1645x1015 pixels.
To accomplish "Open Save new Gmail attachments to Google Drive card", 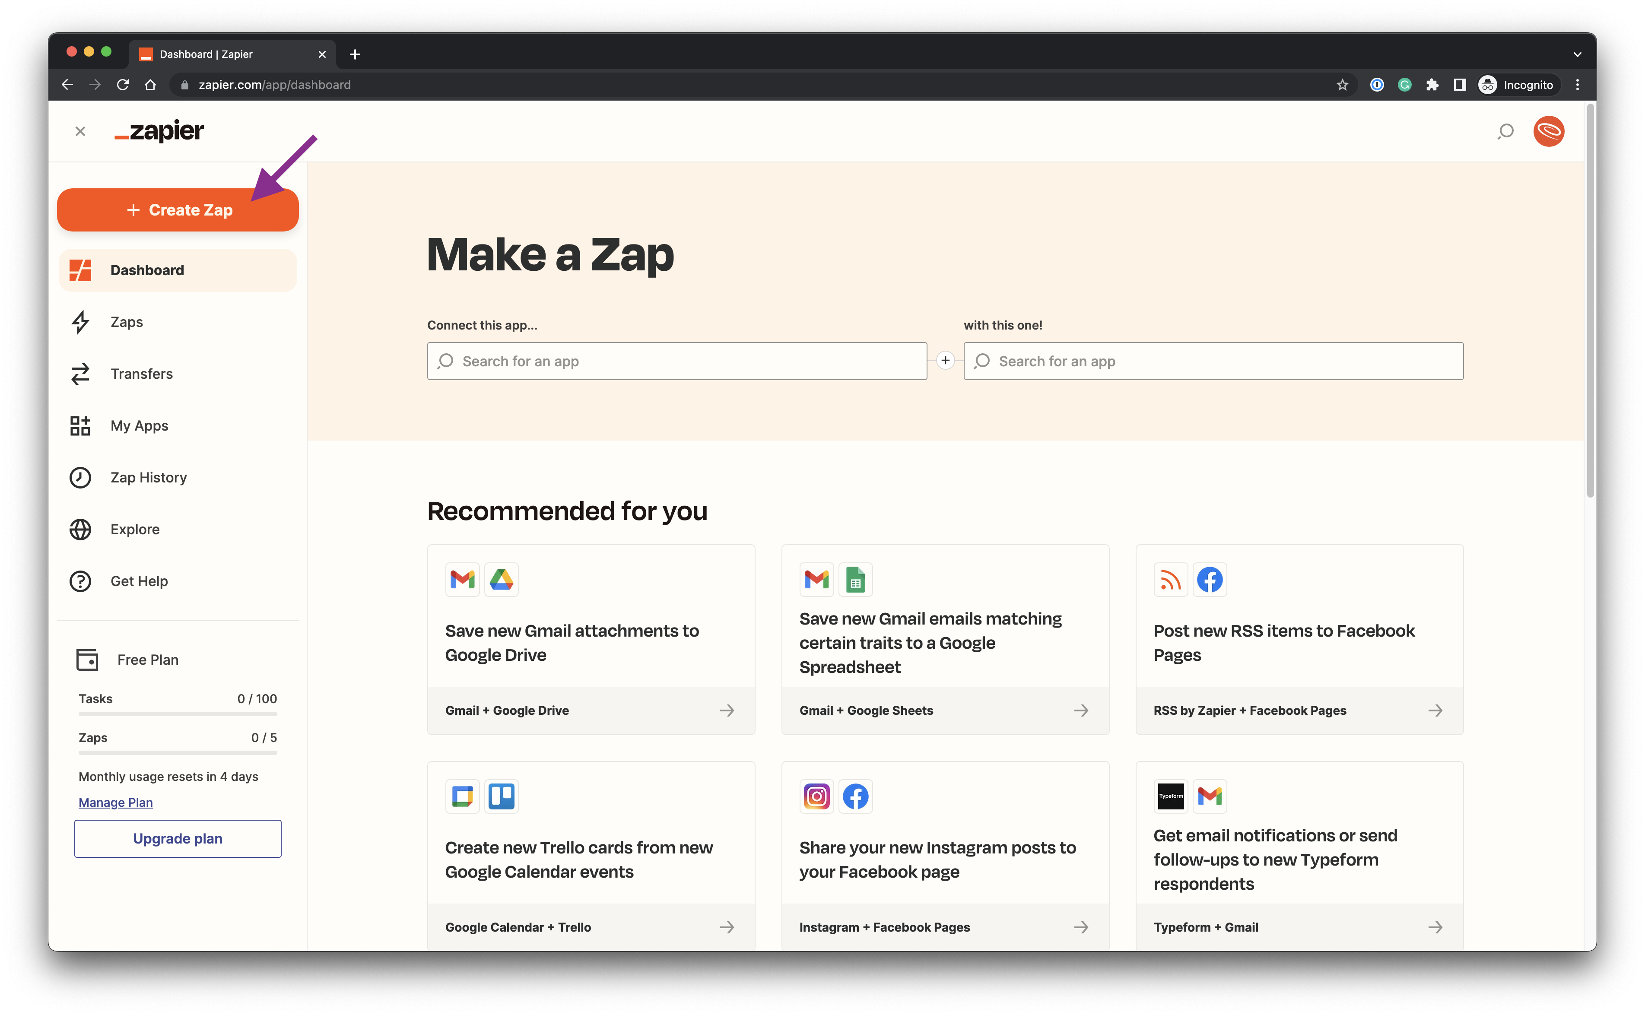I will [591, 640].
